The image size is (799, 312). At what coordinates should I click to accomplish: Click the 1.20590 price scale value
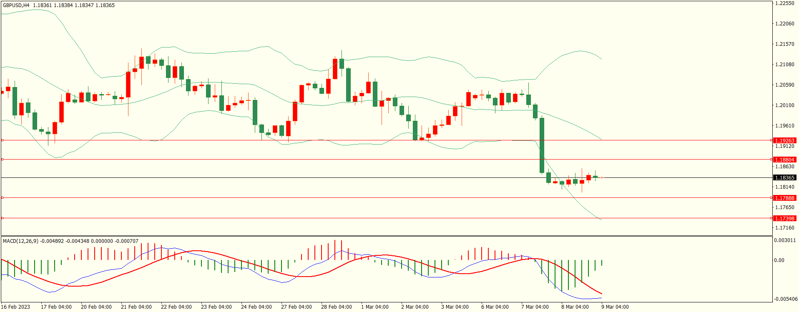pos(784,85)
